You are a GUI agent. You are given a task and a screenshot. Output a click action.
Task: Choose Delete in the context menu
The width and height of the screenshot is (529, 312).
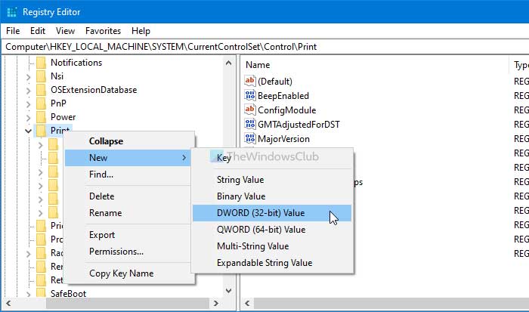pyautogui.click(x=129, y=196)
